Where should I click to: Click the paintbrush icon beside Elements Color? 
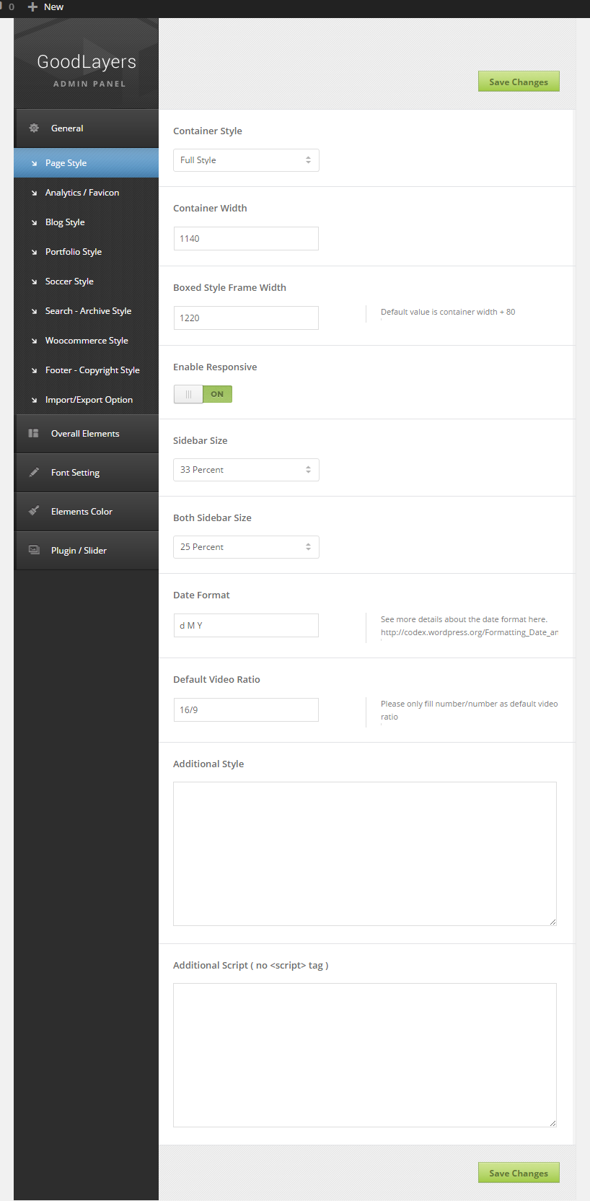point(34,511)
